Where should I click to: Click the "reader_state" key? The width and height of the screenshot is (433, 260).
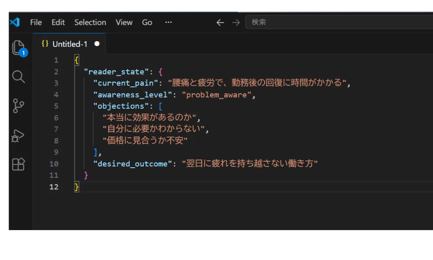pyautogui.click(x=116, y=72)
